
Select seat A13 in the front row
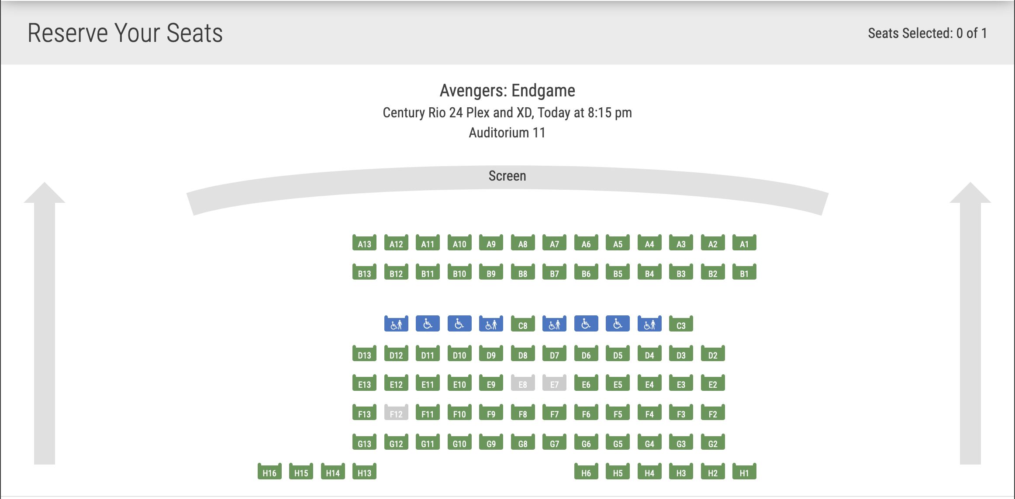(364, 243)
